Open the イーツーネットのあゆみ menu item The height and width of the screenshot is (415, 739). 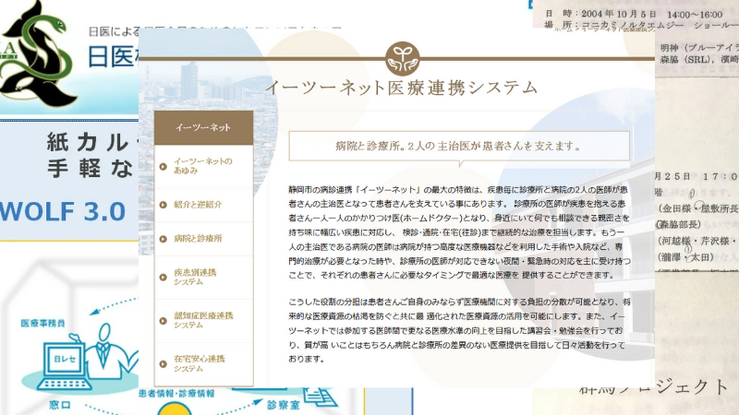click(204, 166)
